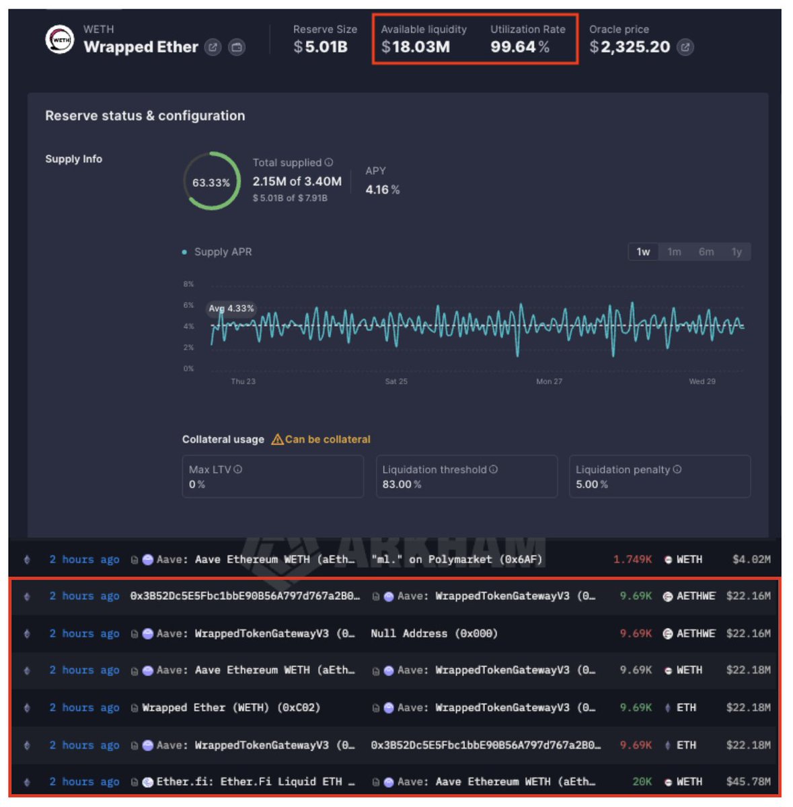Image resolution: width=793 pixels, height=807 pixels.
Task: Open the Ether.fi: Ether.Fi Liquid ETH entity
Action: (256, 781)
